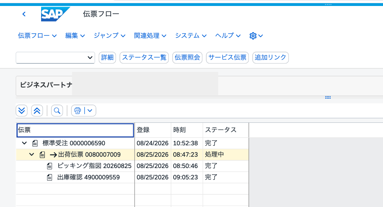Click document icon beside 標準受注 0000006590

click(x=35, y=143)
